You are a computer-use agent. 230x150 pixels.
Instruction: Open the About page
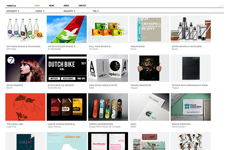click(x=66, y=6)
